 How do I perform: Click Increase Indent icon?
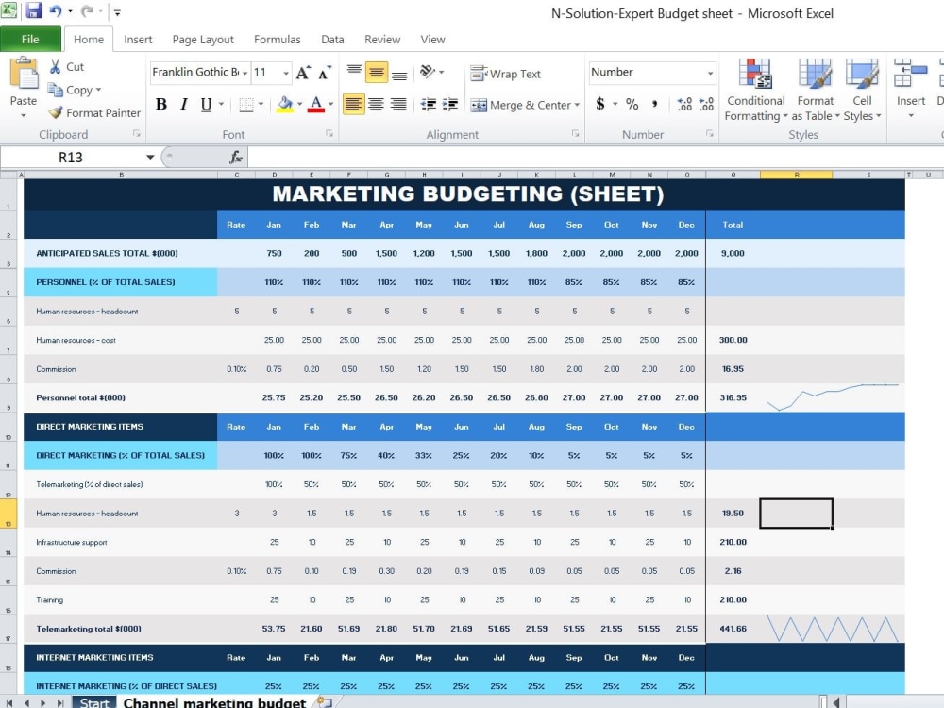point(450,104)
